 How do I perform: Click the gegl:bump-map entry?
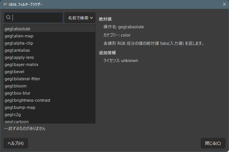pos(20,107)
